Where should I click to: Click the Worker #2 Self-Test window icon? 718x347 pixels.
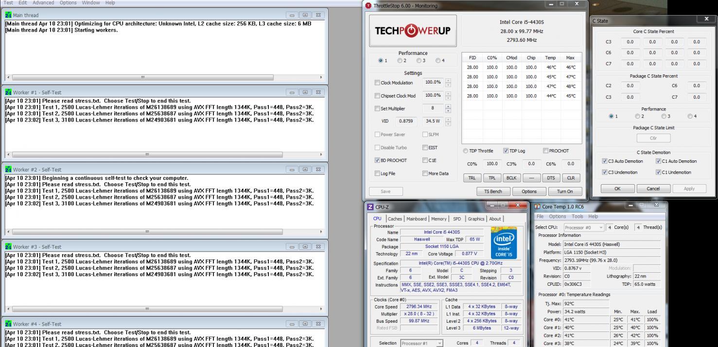8,170
